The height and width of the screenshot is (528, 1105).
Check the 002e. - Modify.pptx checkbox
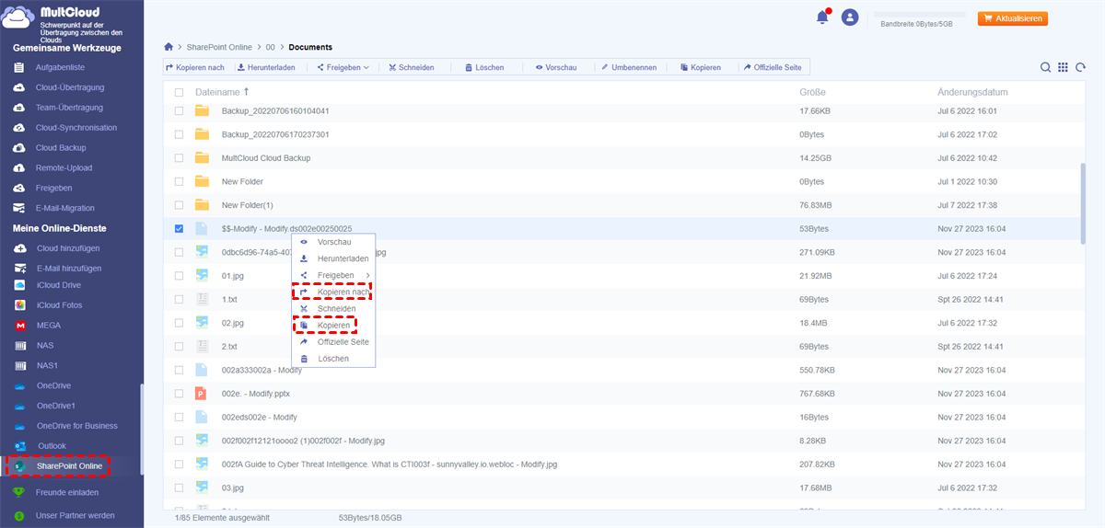coord(179,394)
